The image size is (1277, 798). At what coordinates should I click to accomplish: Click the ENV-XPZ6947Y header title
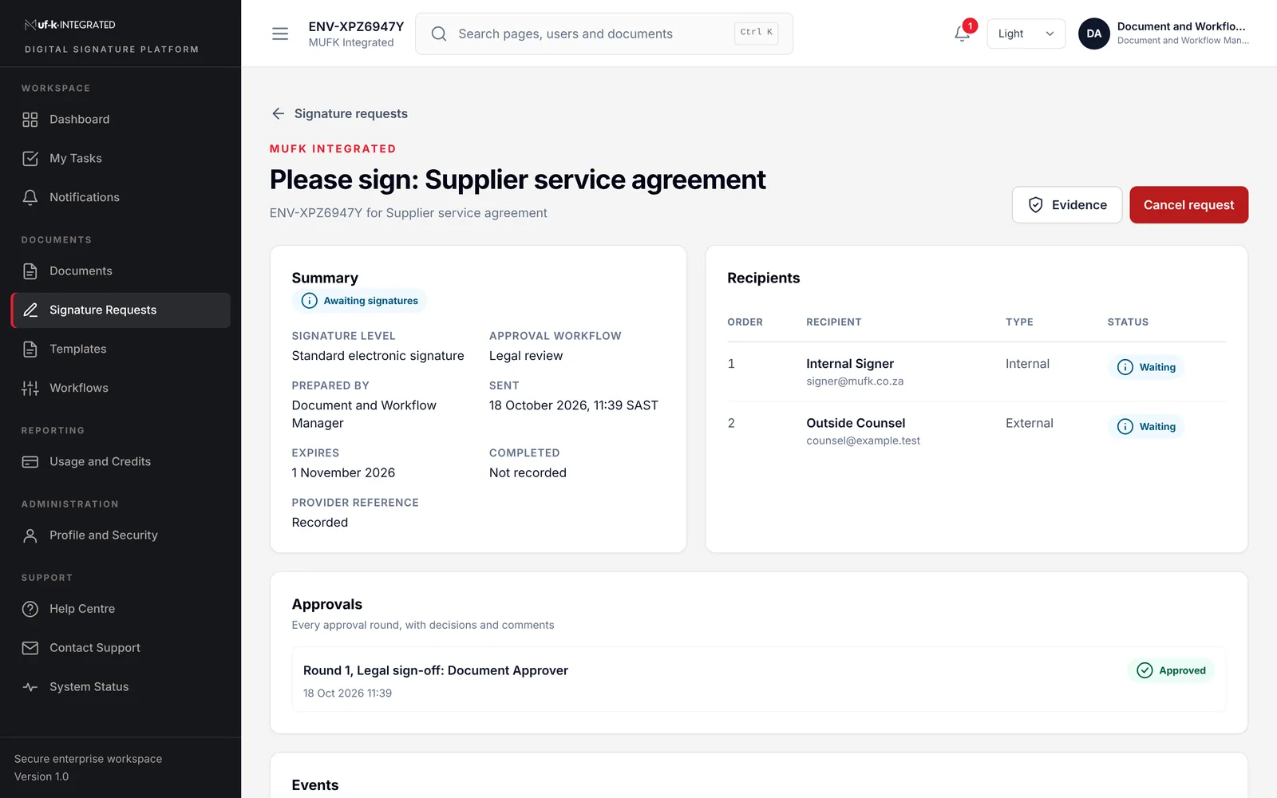pyautogui.click(x=356, y=26)
